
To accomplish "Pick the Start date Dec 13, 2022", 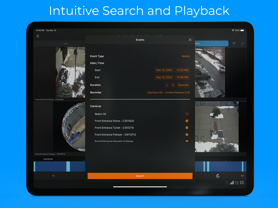I will tap(164, 70).
